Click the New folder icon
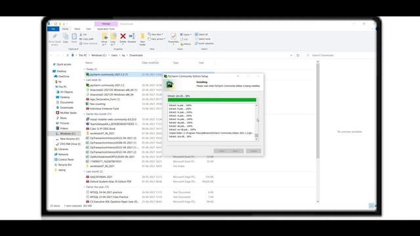 (x=142, y=36)
